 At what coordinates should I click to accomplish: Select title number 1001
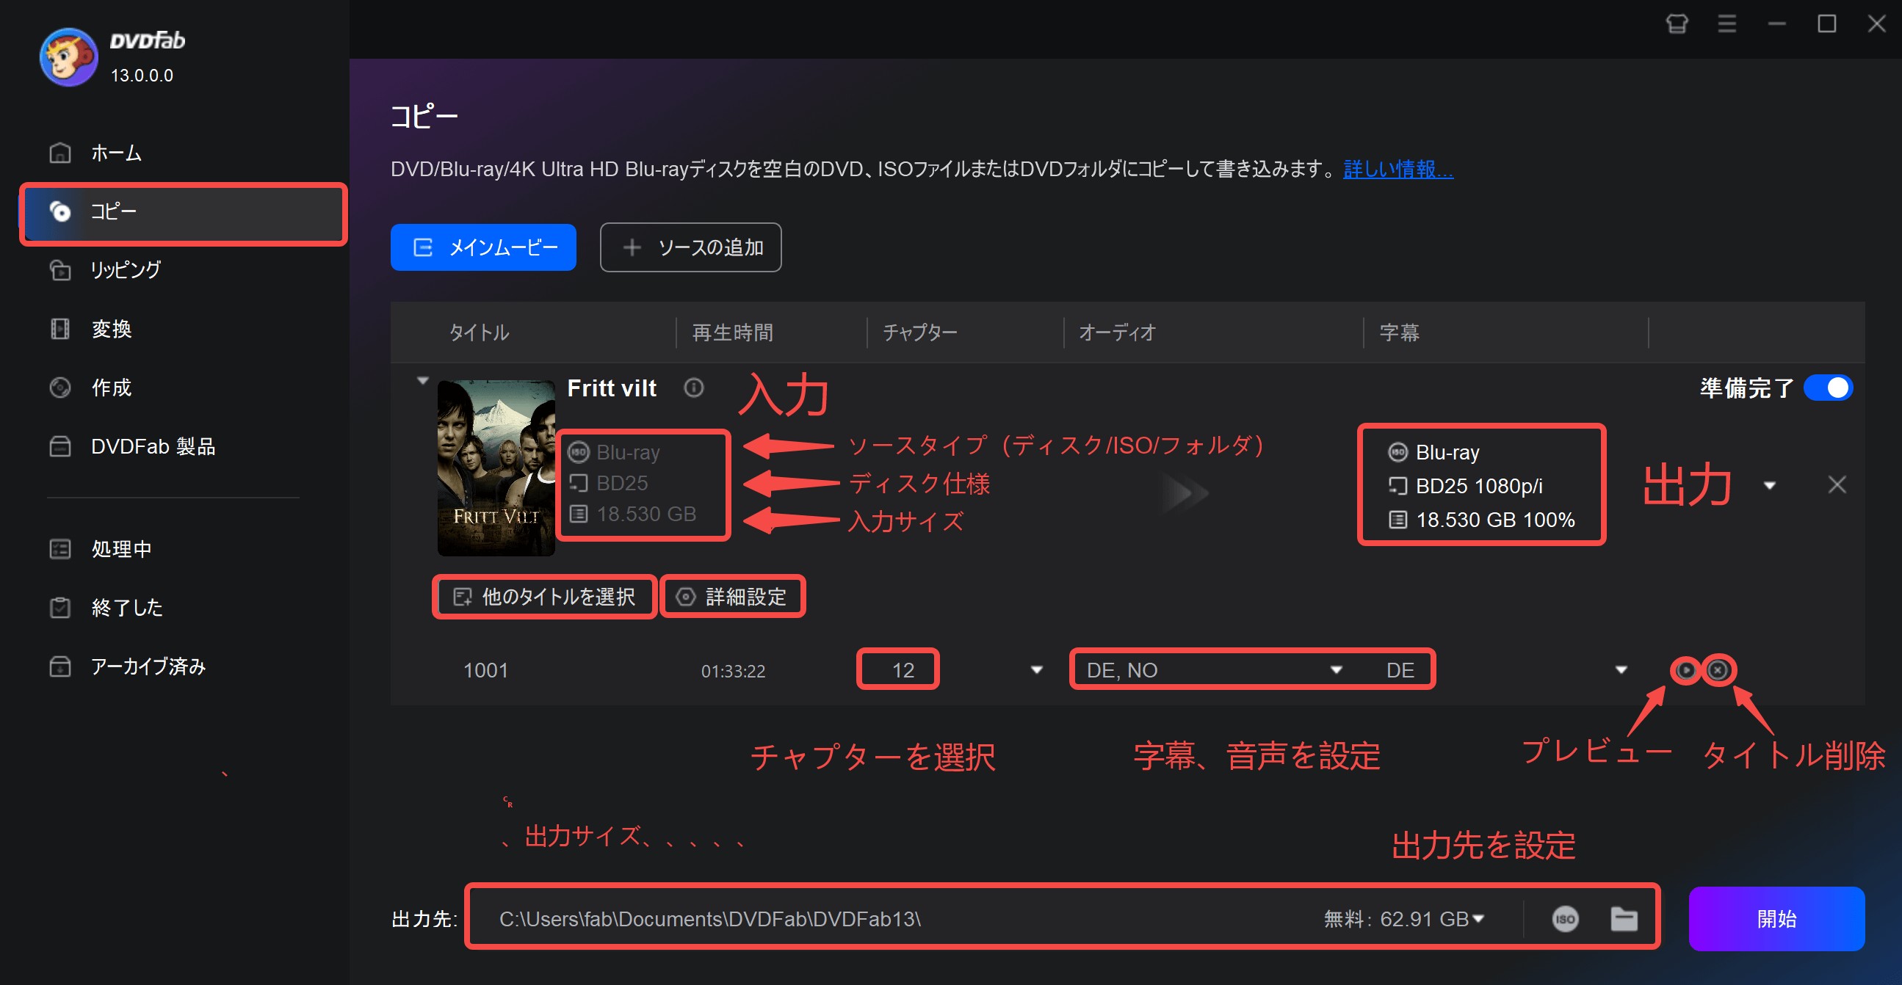pos(485,670)
